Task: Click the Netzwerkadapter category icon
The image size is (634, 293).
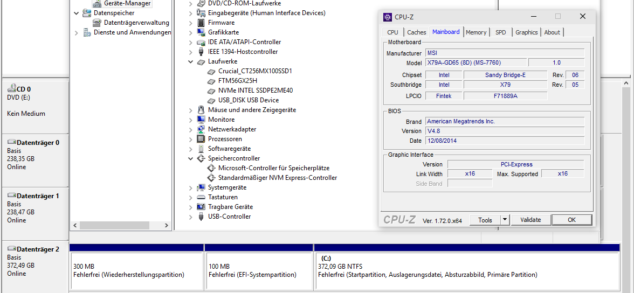Action: pos(201,129)
